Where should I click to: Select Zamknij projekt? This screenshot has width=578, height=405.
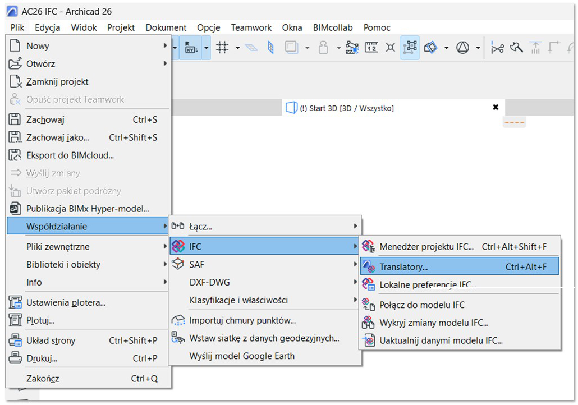pyautogui.click(x=89, y=81)
